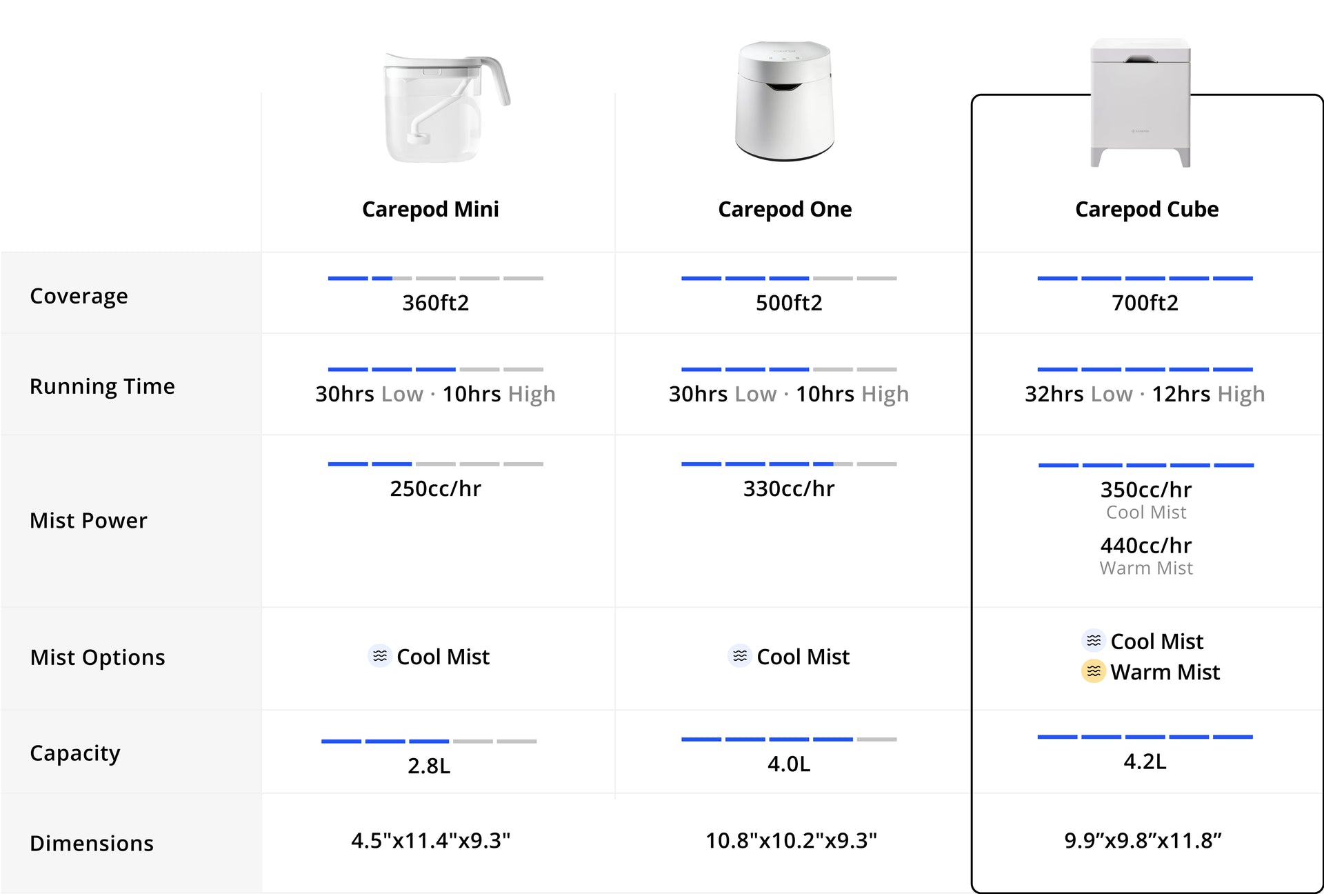1324x894 pixels.
Task: Click the Carepod Cube capacity rating bar
Action: [x=1145, y=737]
